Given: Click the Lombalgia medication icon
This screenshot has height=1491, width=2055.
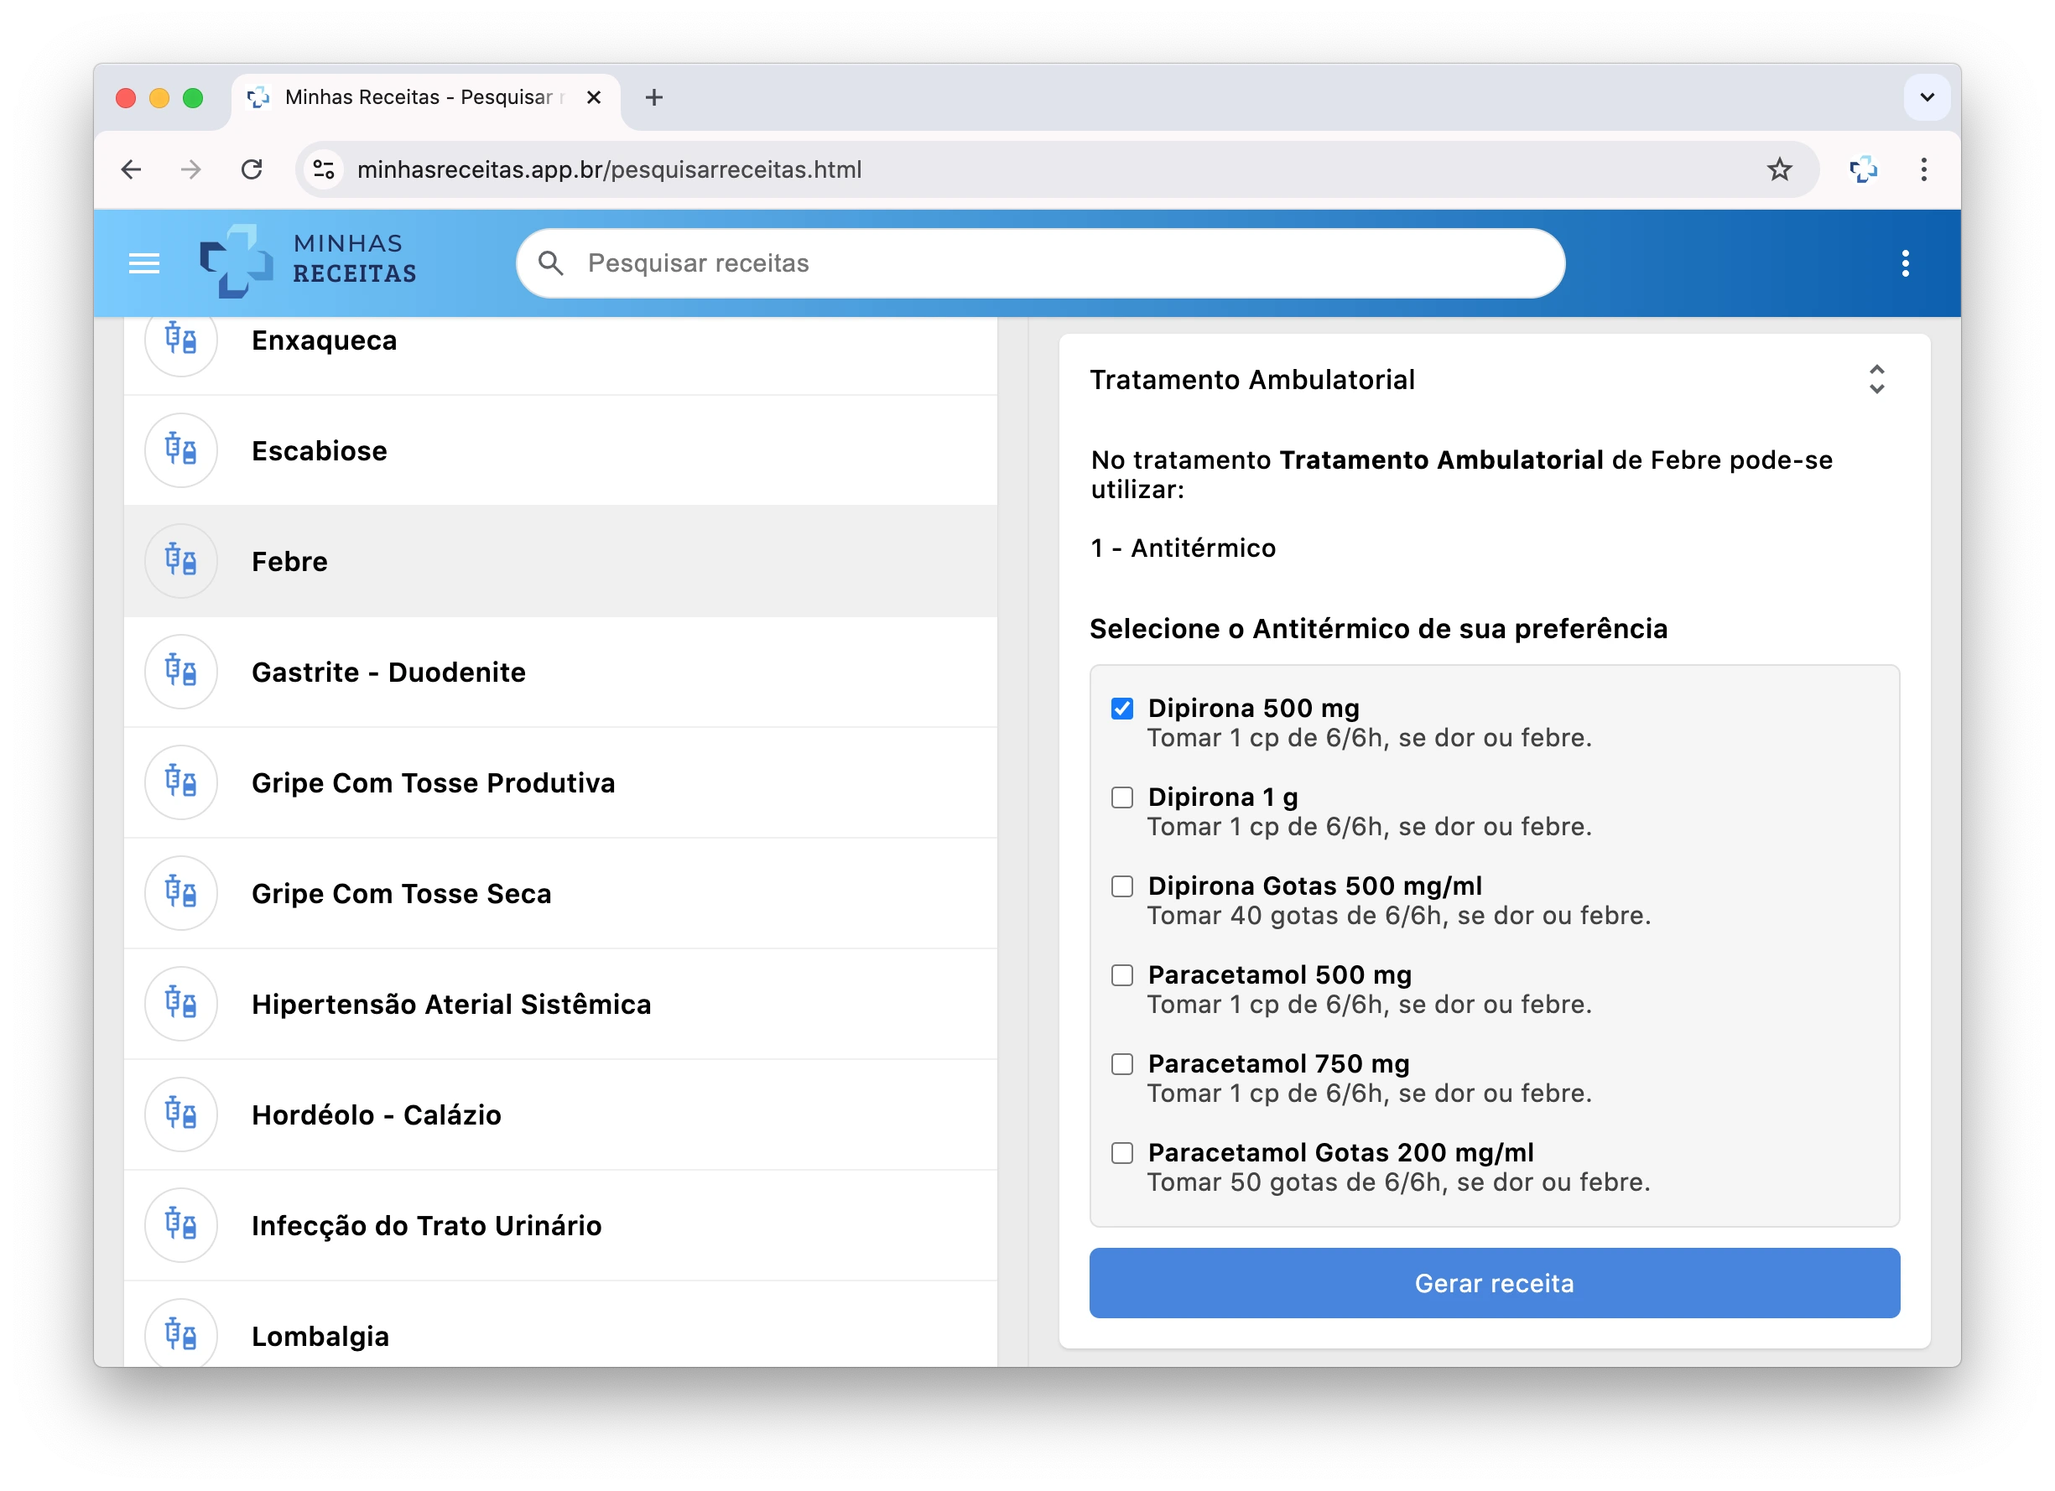Looking at the screenshot, I should [180, 1333].
